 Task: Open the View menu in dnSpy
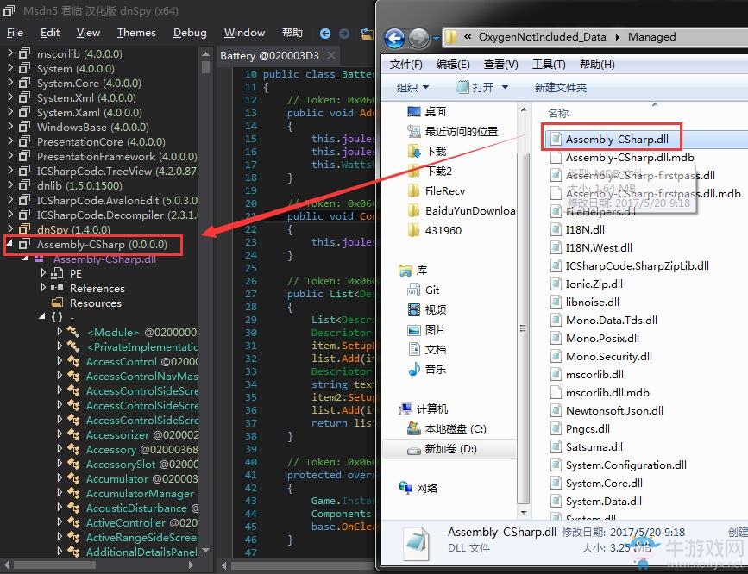88,33
